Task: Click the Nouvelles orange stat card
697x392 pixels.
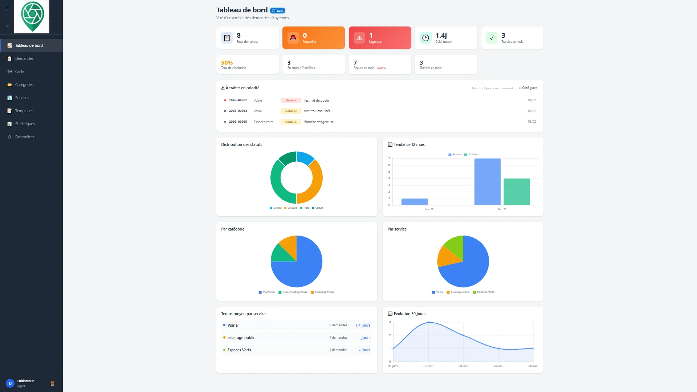Action: pyautogui.click(x=314, y=38)
